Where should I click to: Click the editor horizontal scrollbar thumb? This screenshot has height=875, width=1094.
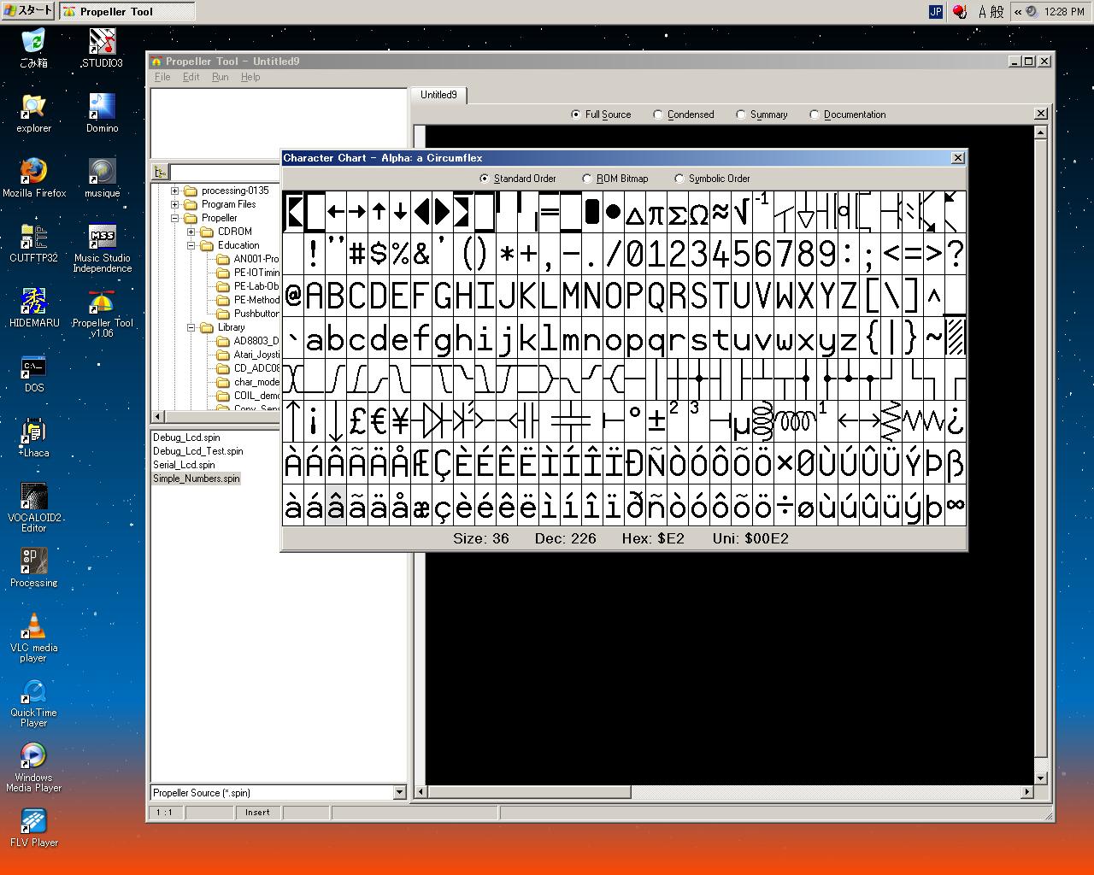pos(529,792)
